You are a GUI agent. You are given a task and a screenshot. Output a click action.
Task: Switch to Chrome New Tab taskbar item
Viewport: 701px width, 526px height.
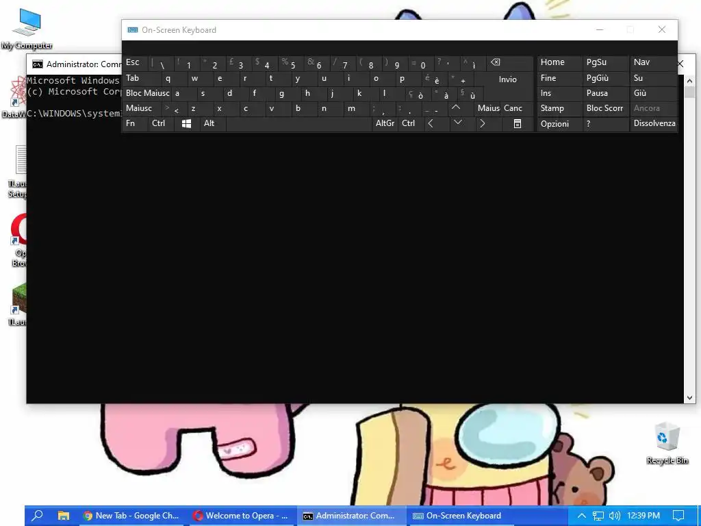point(131,516)
